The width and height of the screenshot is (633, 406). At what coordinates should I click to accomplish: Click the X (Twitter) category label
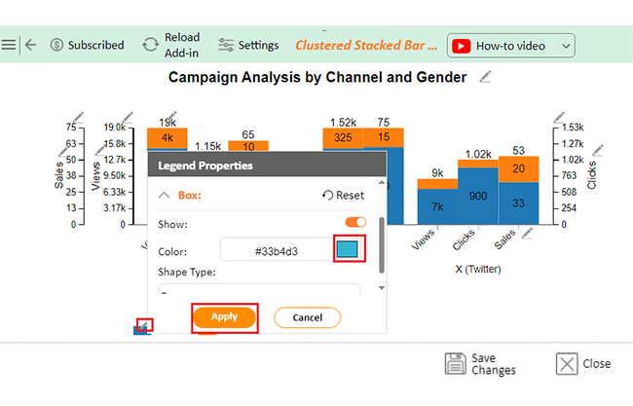478,269
